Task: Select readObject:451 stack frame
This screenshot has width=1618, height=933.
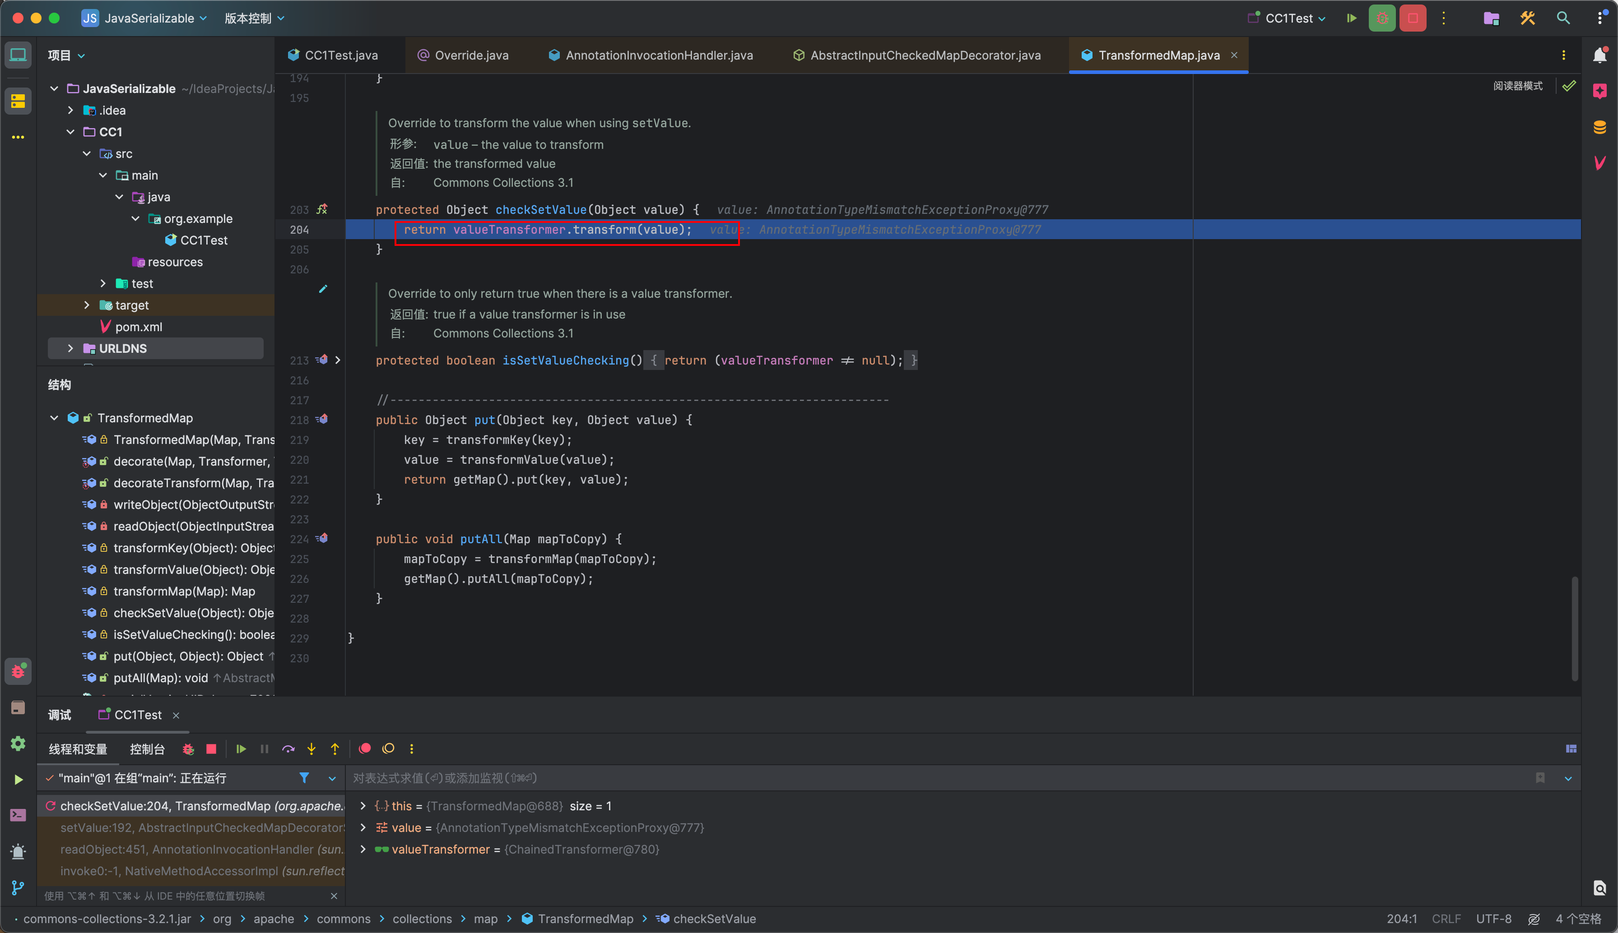Action: pyautogui.click(x=192, y=850)
